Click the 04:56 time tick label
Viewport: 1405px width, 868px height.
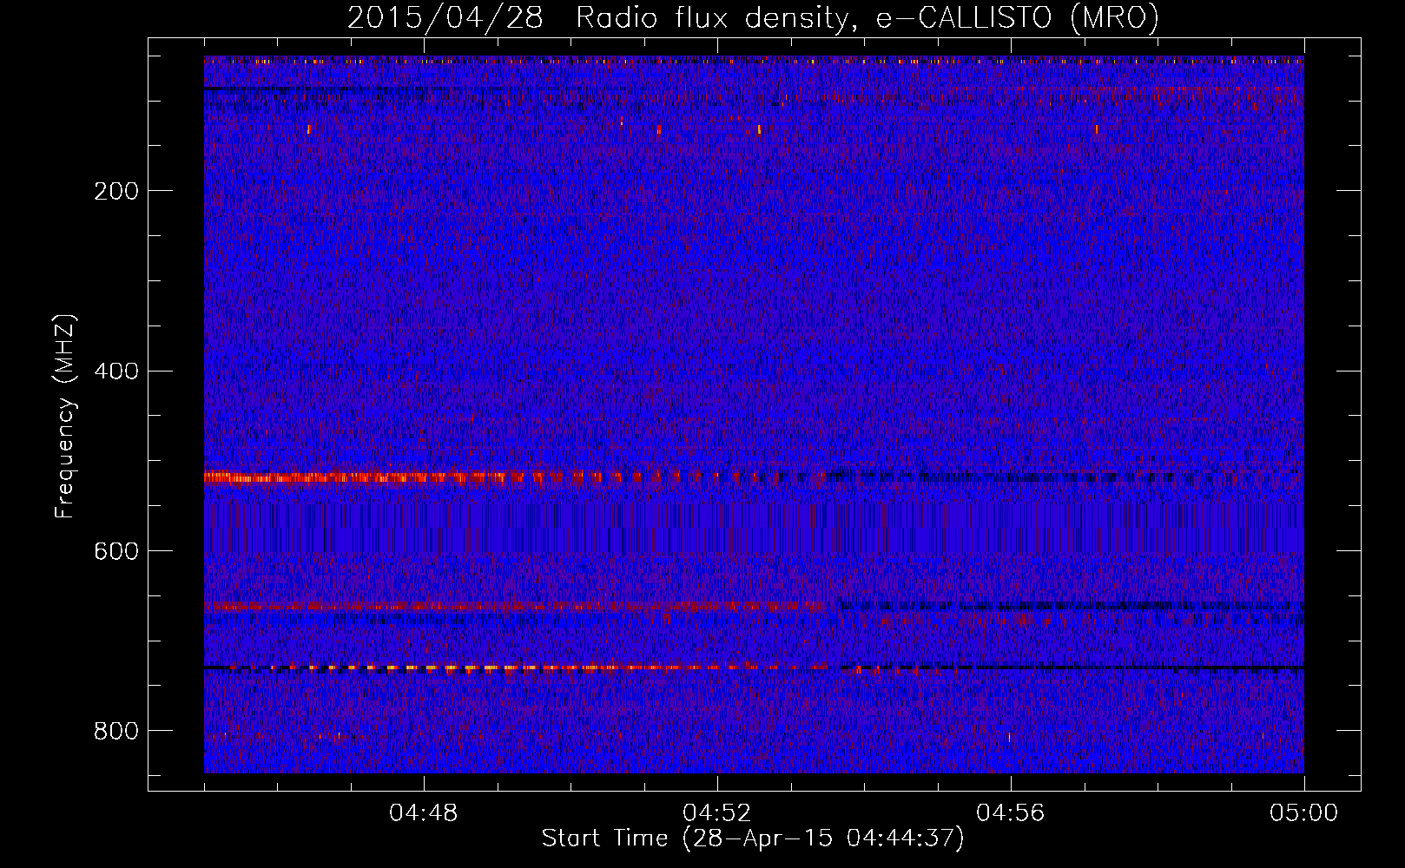[x=1011, y=813]
